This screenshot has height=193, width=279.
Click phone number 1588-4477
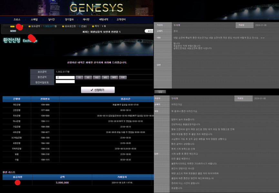point(45,132)
